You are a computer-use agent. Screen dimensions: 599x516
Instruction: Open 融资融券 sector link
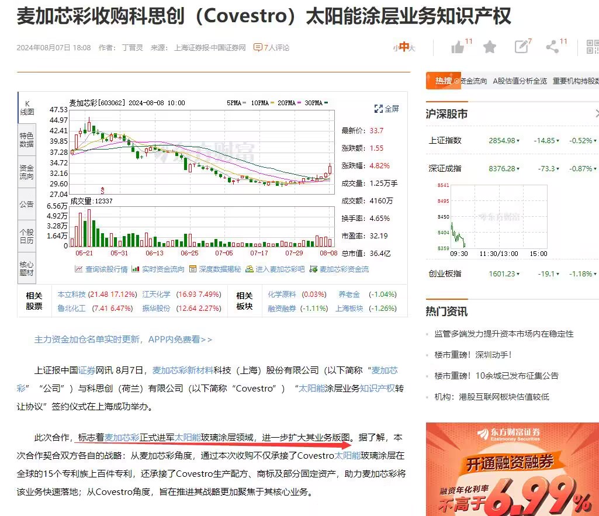point(282,308)
